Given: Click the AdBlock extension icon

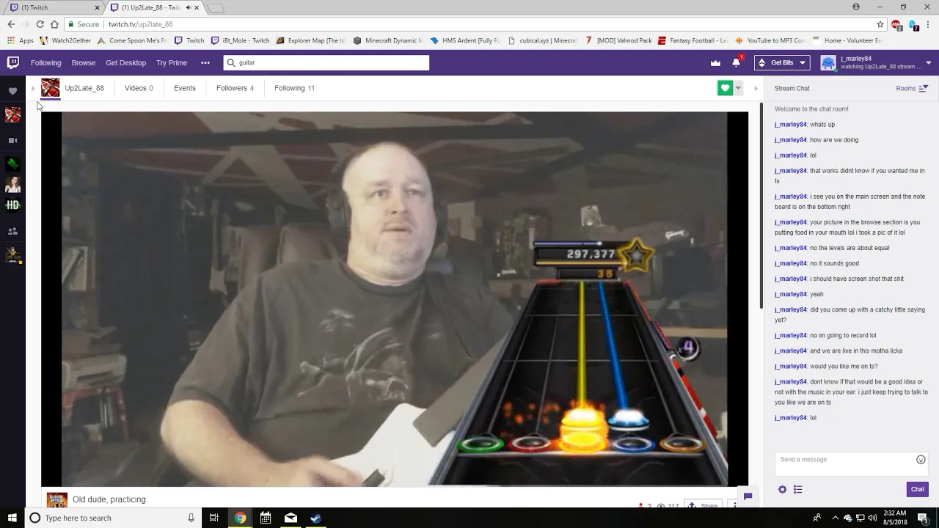Looking at the screenshot, I should coord(896,25).
